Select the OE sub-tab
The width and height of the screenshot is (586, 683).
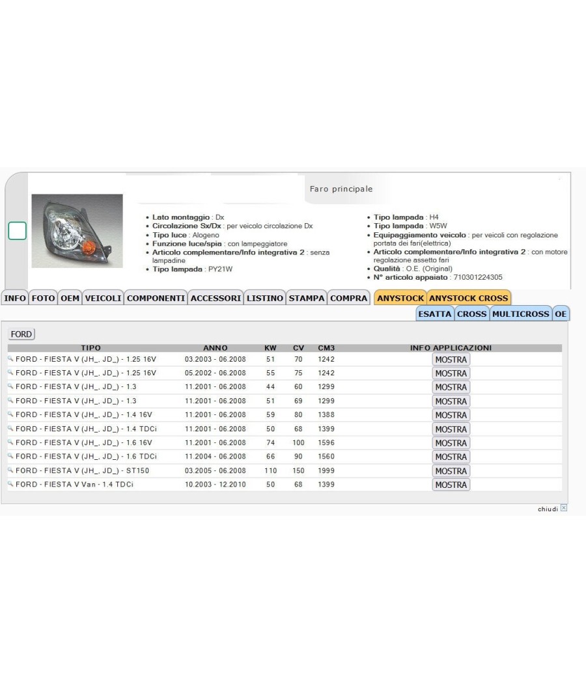point(561,314)
